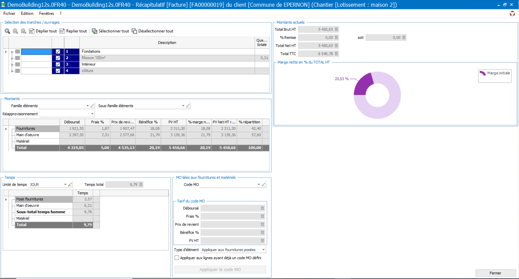The width and height of the screenshot is (519, 279).
Task: Click the Déplier tout icon
Action: pyautogui.click(x=32, y=31)
